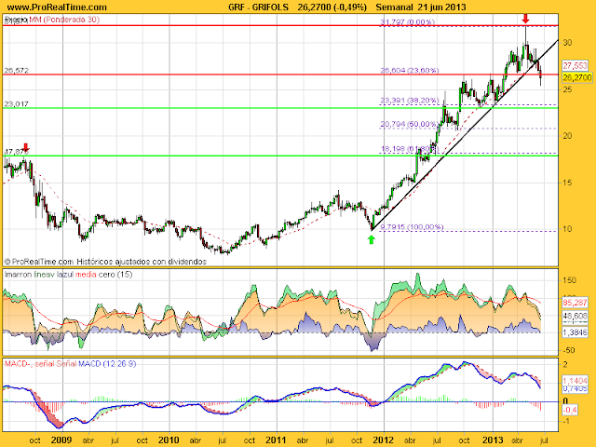Click the 30 mark on price axis
This screenshot has height=447, width=596.
(567, 43)
